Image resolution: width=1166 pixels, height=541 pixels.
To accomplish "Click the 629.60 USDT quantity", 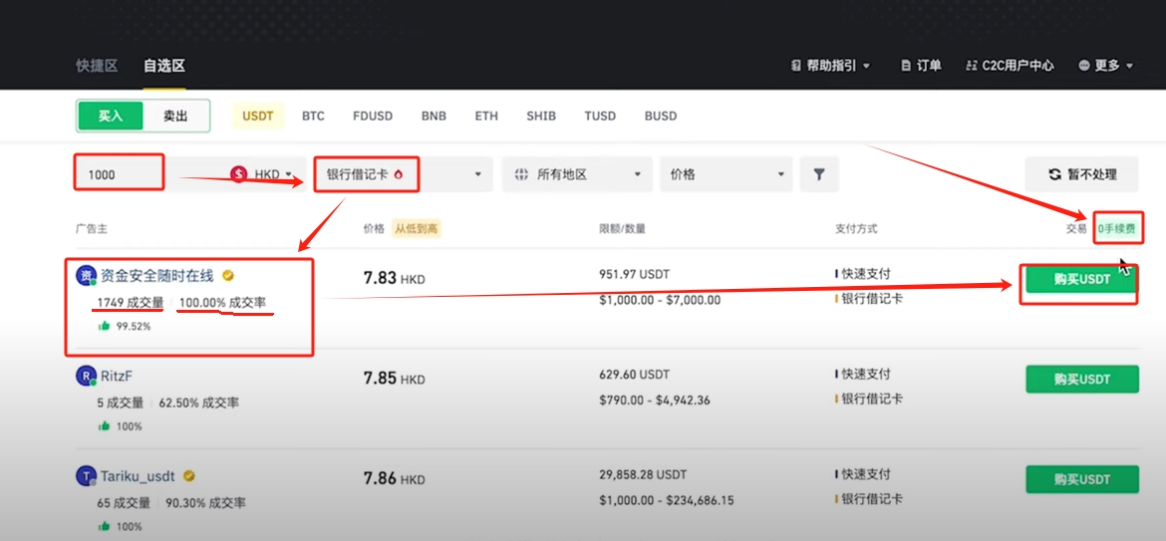I will pyautogui.click(x=634, y=374).
